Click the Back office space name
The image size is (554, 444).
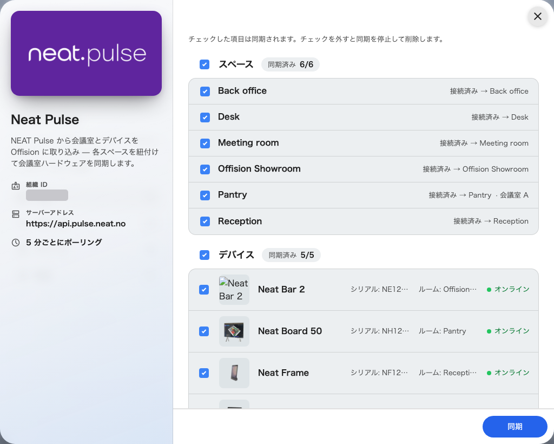coord(242,91)
